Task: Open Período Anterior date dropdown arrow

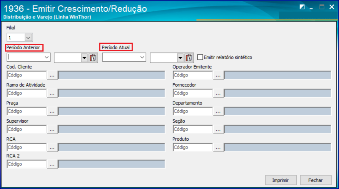Action: coord(84,58)
